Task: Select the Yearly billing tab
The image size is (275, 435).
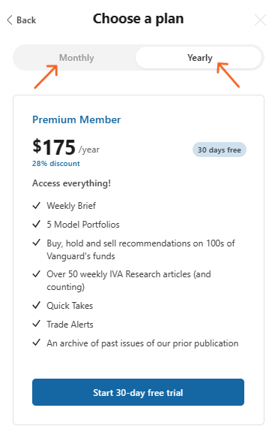Action: (x=199, y=58)
